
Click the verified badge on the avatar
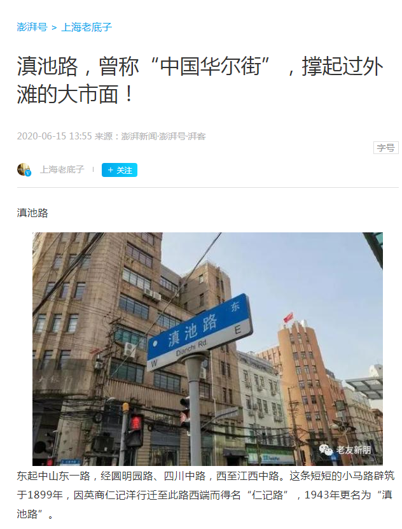(x=28, y=173)
